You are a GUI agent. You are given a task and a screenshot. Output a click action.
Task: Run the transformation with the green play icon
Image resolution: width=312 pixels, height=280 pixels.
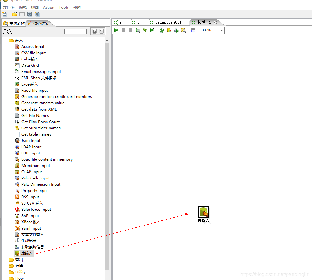tap(116, 30)
